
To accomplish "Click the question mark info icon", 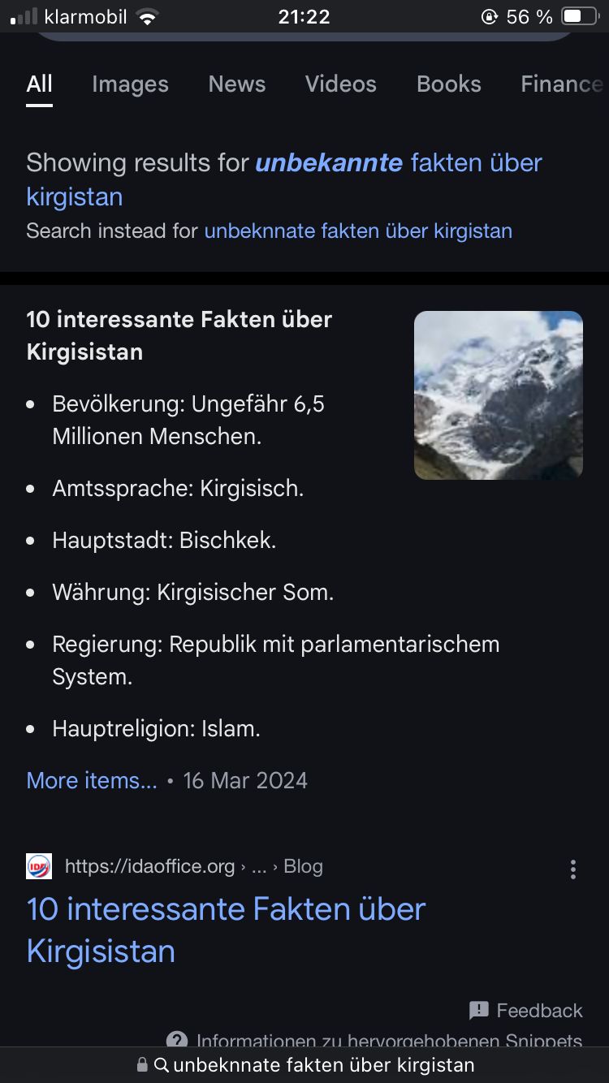I will point(177,1040).
